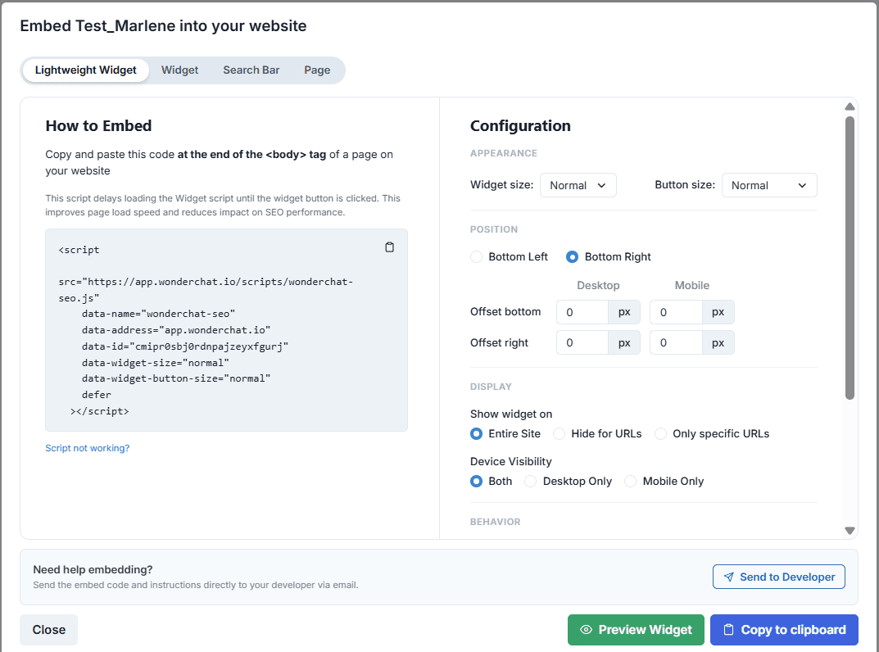Click the Desktop Offset bottom field
The width and height of the screenshot is (879, 652).
coord(582,312)
